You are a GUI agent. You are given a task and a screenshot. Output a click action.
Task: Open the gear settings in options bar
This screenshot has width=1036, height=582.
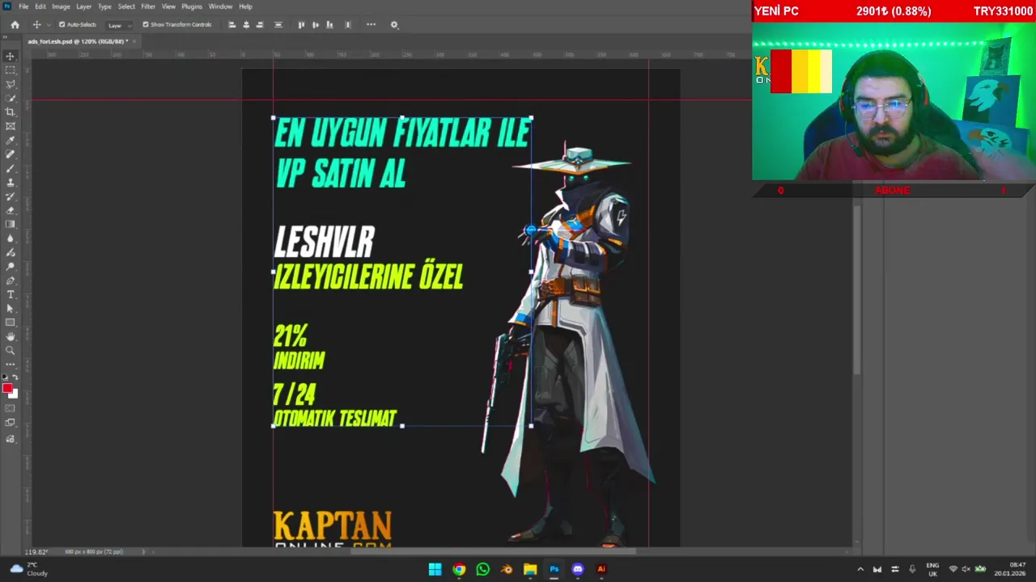[394, 24]
